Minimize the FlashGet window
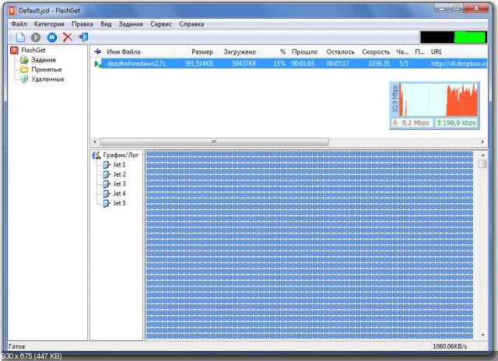This screenshot has height=361, width=498. point(442,9)
